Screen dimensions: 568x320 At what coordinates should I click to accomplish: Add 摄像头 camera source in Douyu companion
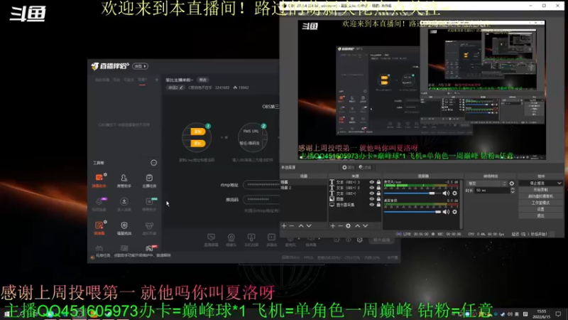[x=231, y=240]
